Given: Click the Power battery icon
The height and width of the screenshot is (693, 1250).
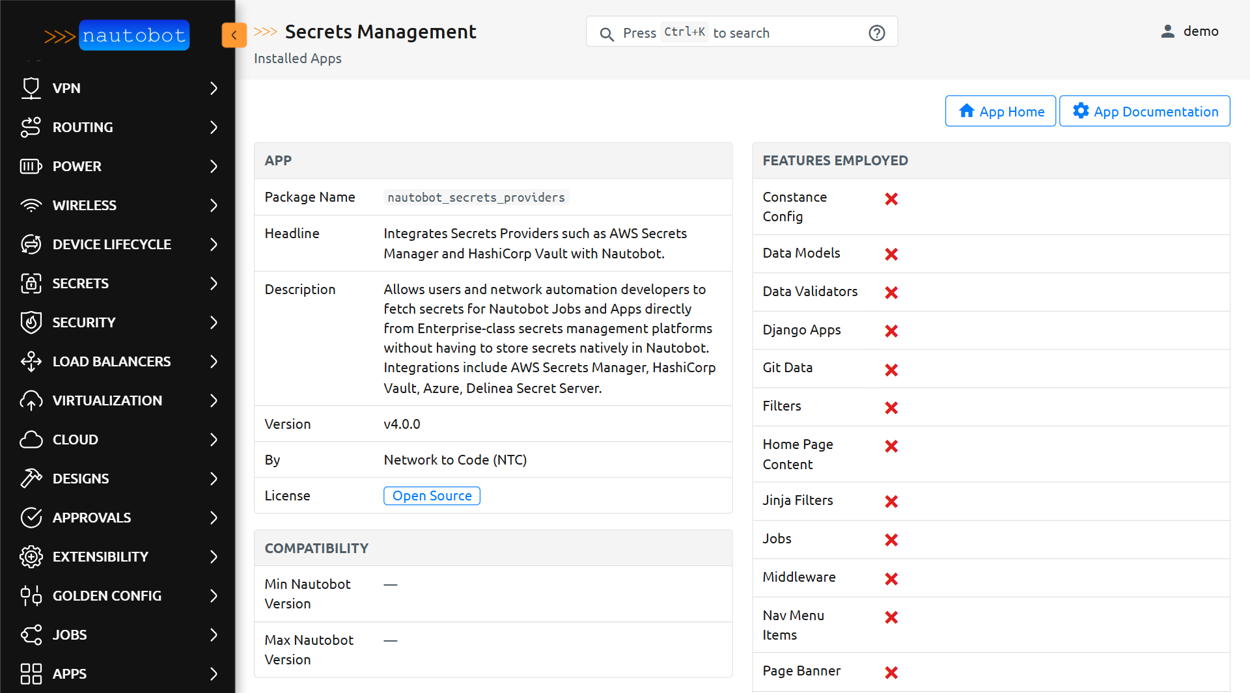Looking at the screenshot, I should 31,166.
